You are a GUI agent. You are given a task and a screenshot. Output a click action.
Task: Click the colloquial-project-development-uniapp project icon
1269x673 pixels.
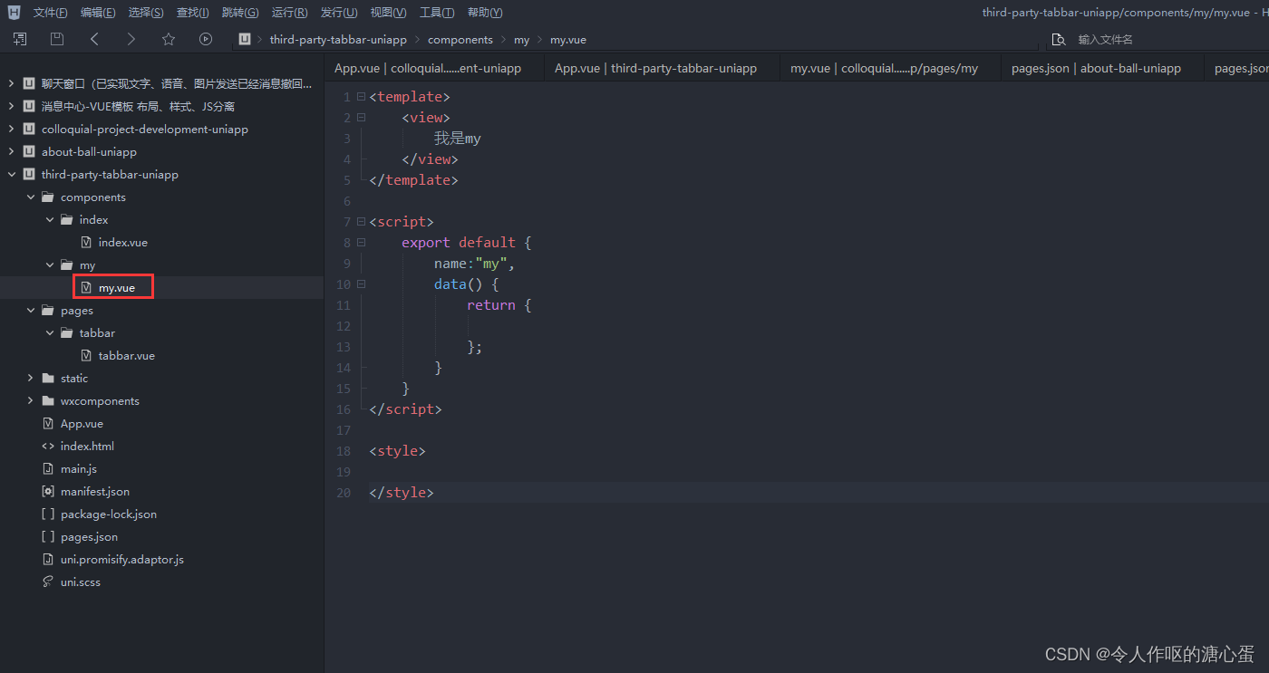point(29,130)
